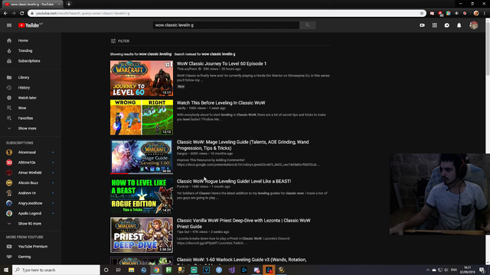The height and width of the screenshot is (275, 490).
Task: Open AngryJoeShow channel subscription
Action: (31, 203)
